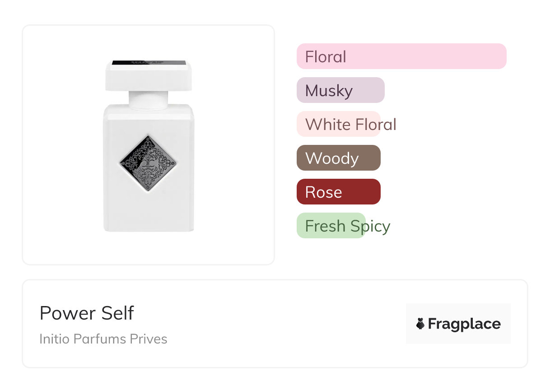The height and width of the screenshot is (390, 550).
Task: Click the green Fresh Spicy accord
Action: pyautogui.click(x=331, y=226)
